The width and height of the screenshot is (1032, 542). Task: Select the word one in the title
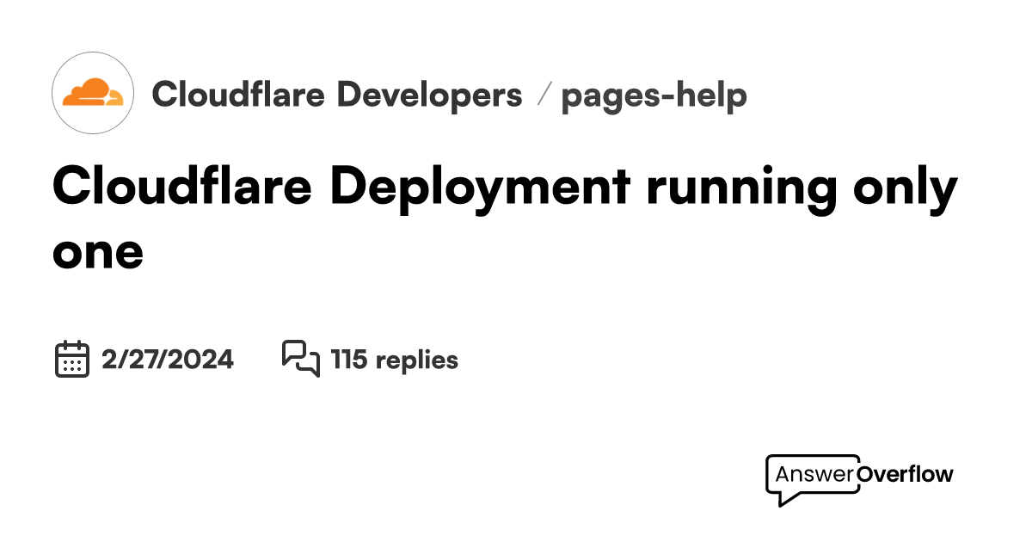point(97,252)
